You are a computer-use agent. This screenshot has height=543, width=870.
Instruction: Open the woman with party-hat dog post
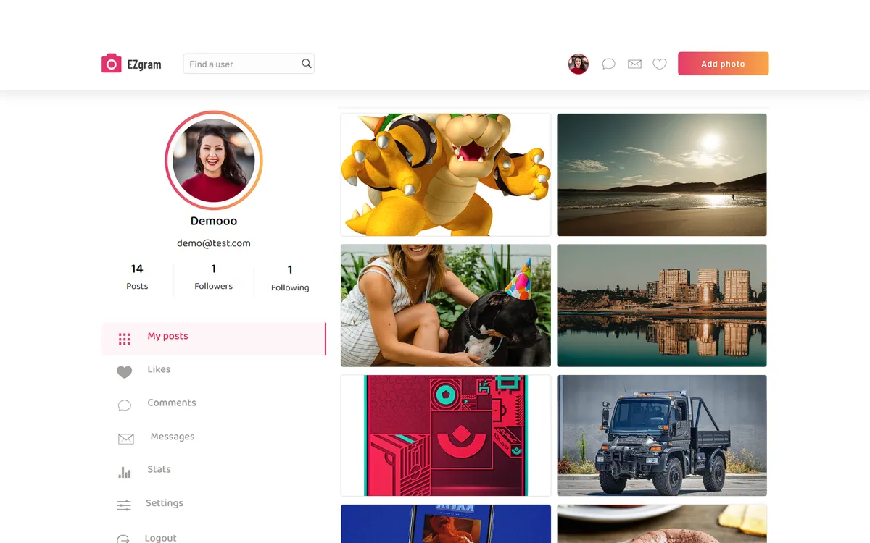pos(446,306)
